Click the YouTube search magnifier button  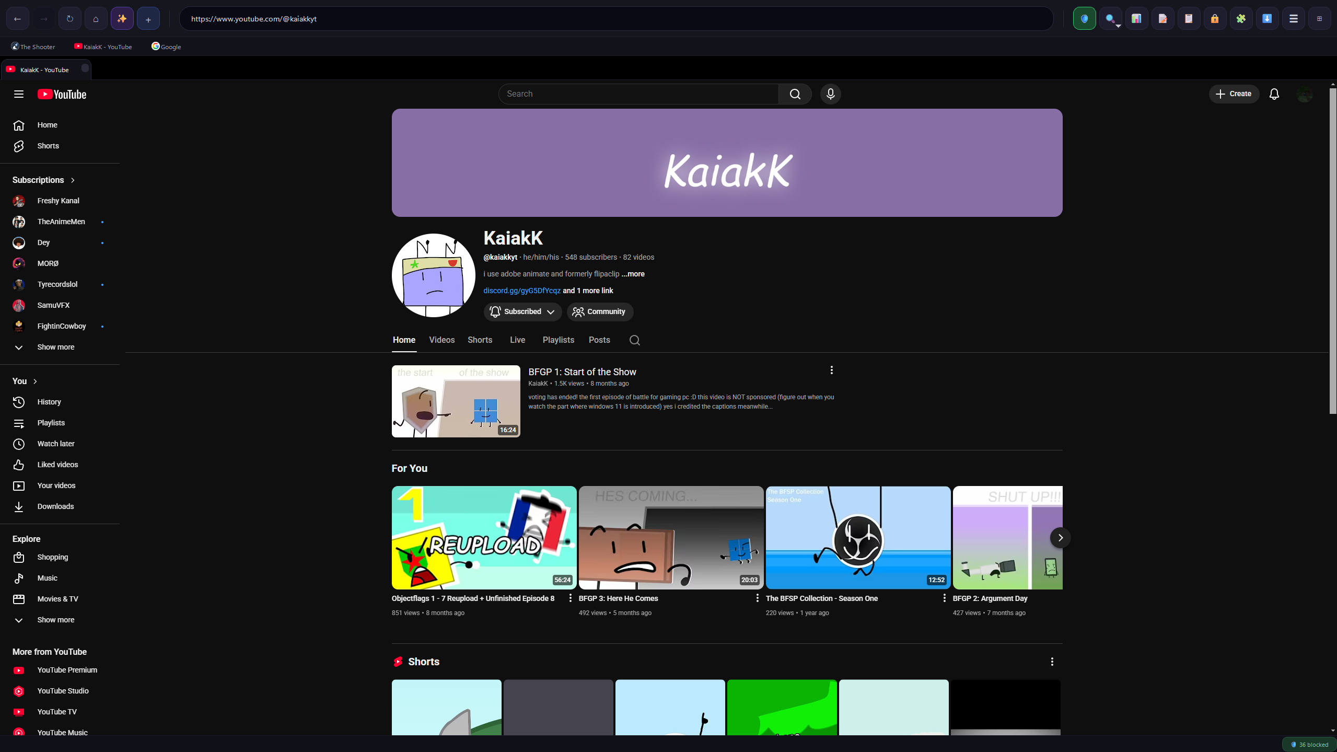(795, 94)
